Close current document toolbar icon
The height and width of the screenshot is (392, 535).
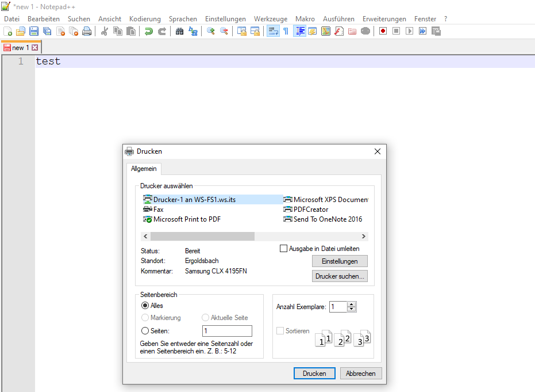click(60, 32)
